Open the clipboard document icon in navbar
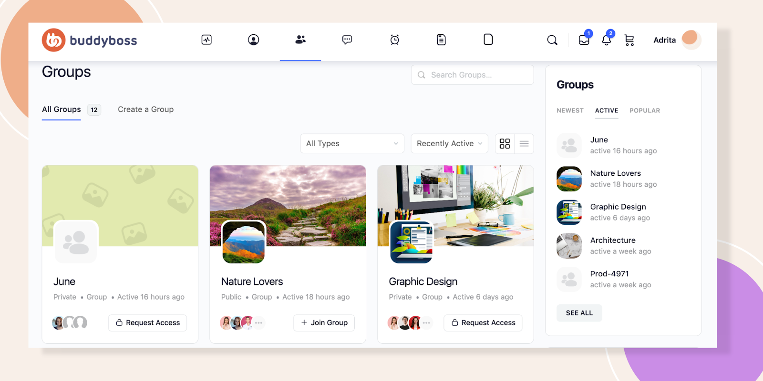This screenshot has height=381, width=763. (442, 40)
